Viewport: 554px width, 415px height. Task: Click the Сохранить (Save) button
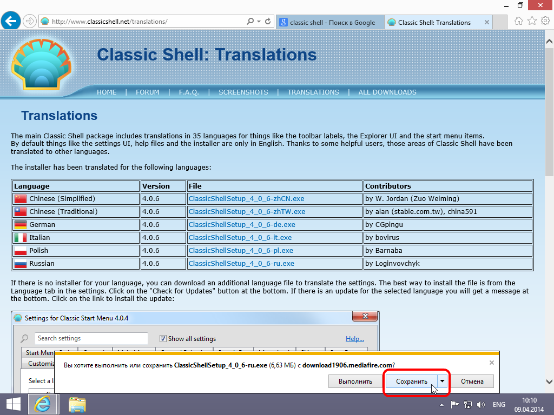[x=411, y=381]
